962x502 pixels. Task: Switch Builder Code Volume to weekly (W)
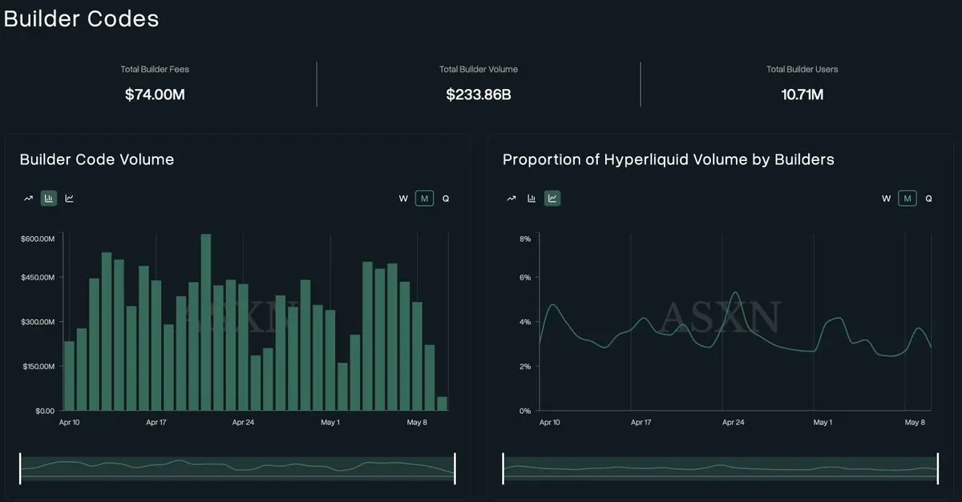tap(403, 199)
